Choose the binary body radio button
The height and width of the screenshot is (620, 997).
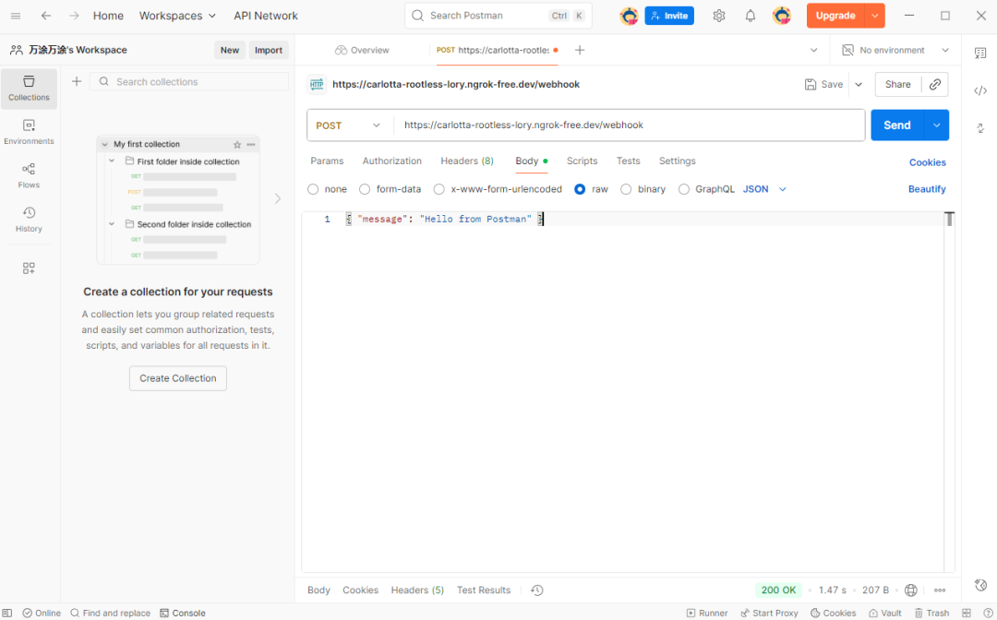626,189
